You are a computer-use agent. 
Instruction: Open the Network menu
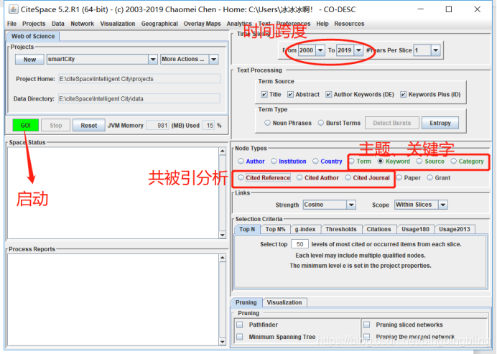(83, 24)
